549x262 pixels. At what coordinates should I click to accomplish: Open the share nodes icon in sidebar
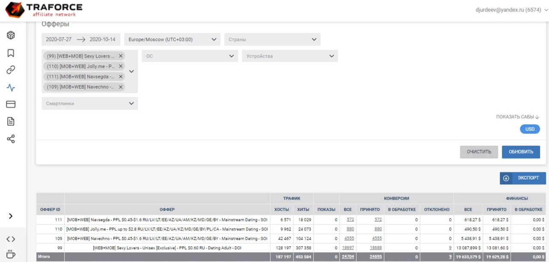click(x=11, y=139)
